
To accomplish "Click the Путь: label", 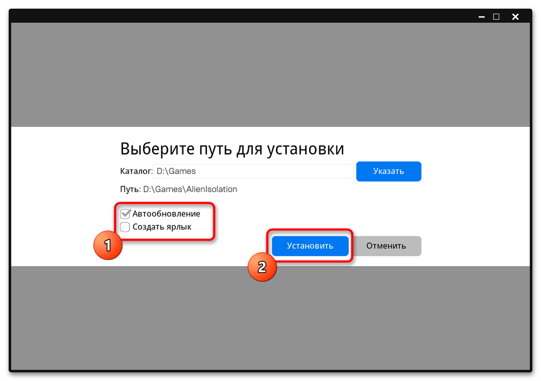I will [x=130, y=189].
